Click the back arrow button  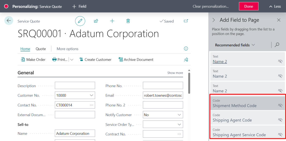9,21
